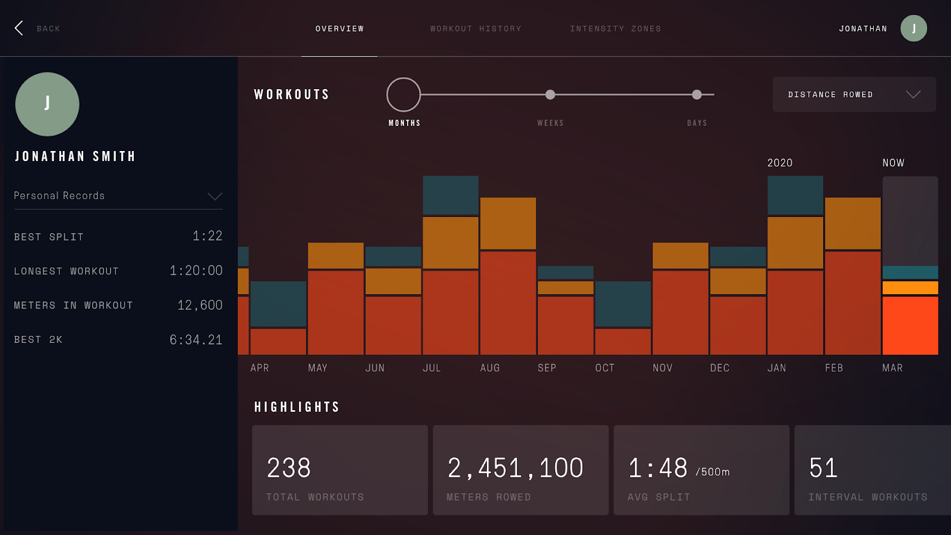Click the Personal Records label
This screenshot has width=951, height=535.
click(x=59, y=196)
